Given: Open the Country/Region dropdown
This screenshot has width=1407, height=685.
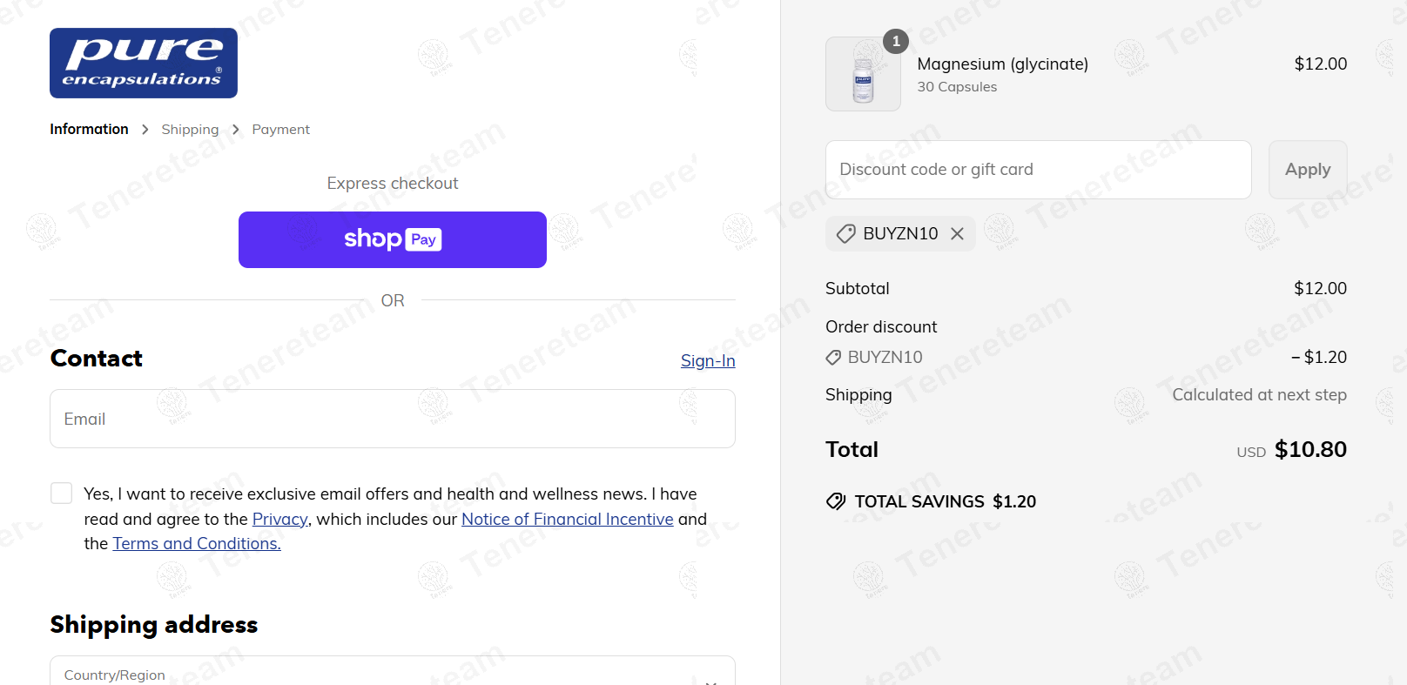Looking at the screenshot, I should pyautogui.click(x=392, y=674).
